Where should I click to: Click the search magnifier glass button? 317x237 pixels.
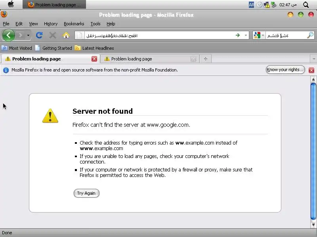click(310, 35)
